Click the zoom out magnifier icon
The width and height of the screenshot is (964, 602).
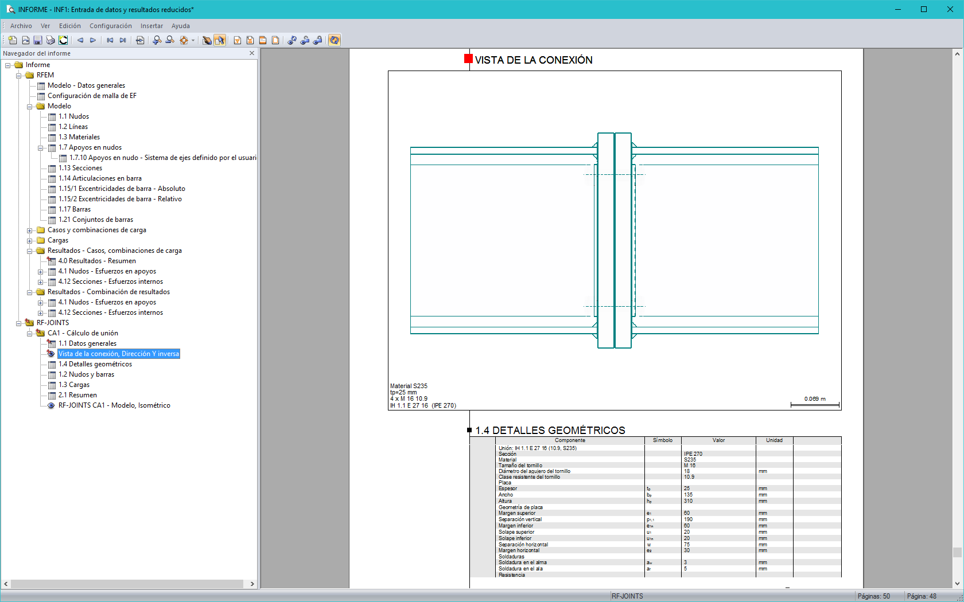pyautogui.click(x=170, y=40)
